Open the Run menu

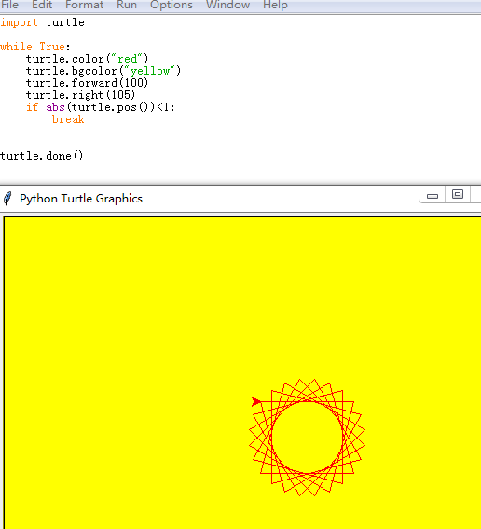[127, 5]
